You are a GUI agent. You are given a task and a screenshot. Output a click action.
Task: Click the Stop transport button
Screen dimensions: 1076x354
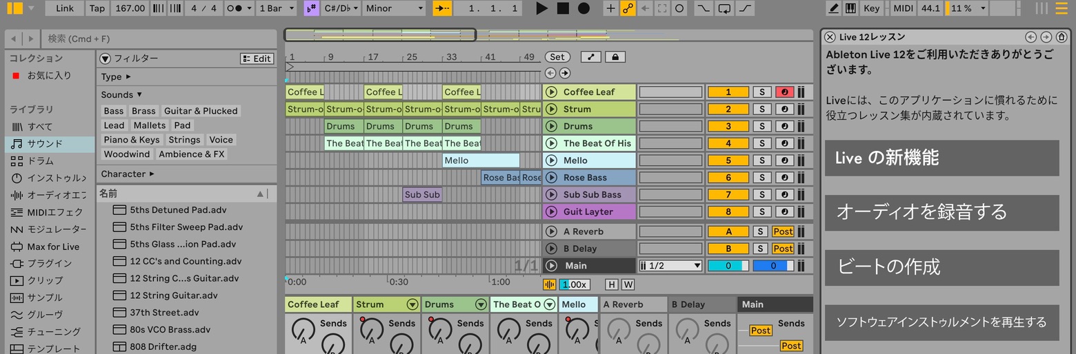tap(563, 8)
